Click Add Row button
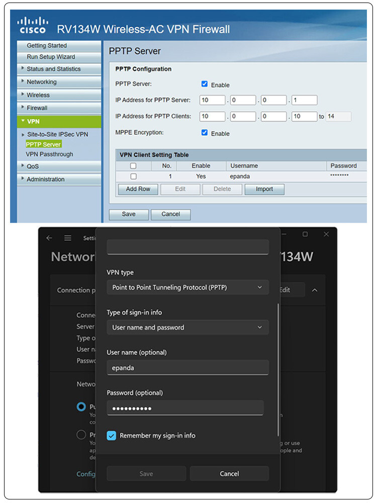377x503 pixels. coord(138,189)
